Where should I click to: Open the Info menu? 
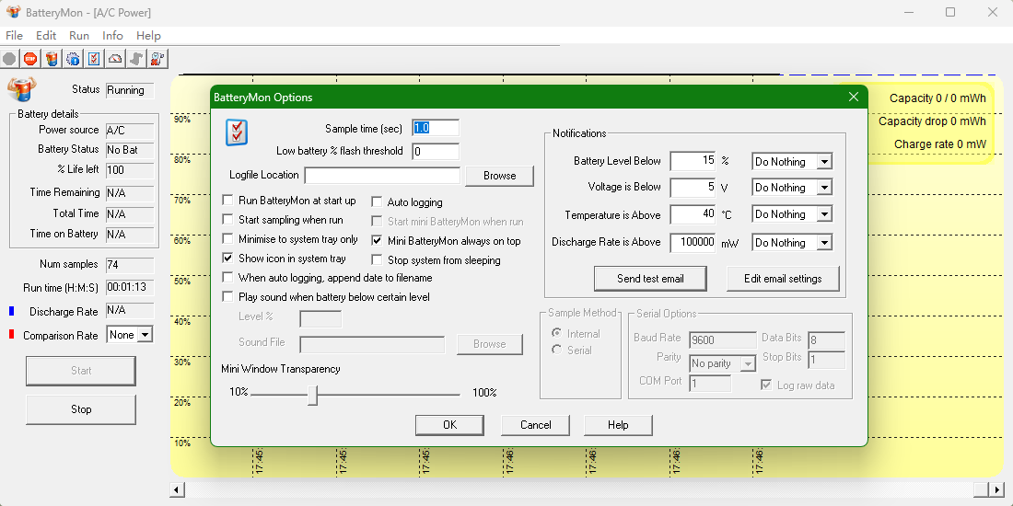(112, 36)
